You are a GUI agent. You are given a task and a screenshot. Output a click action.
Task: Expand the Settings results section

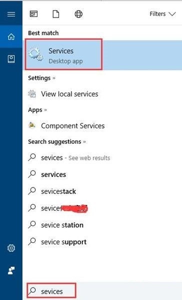[41, 78]
